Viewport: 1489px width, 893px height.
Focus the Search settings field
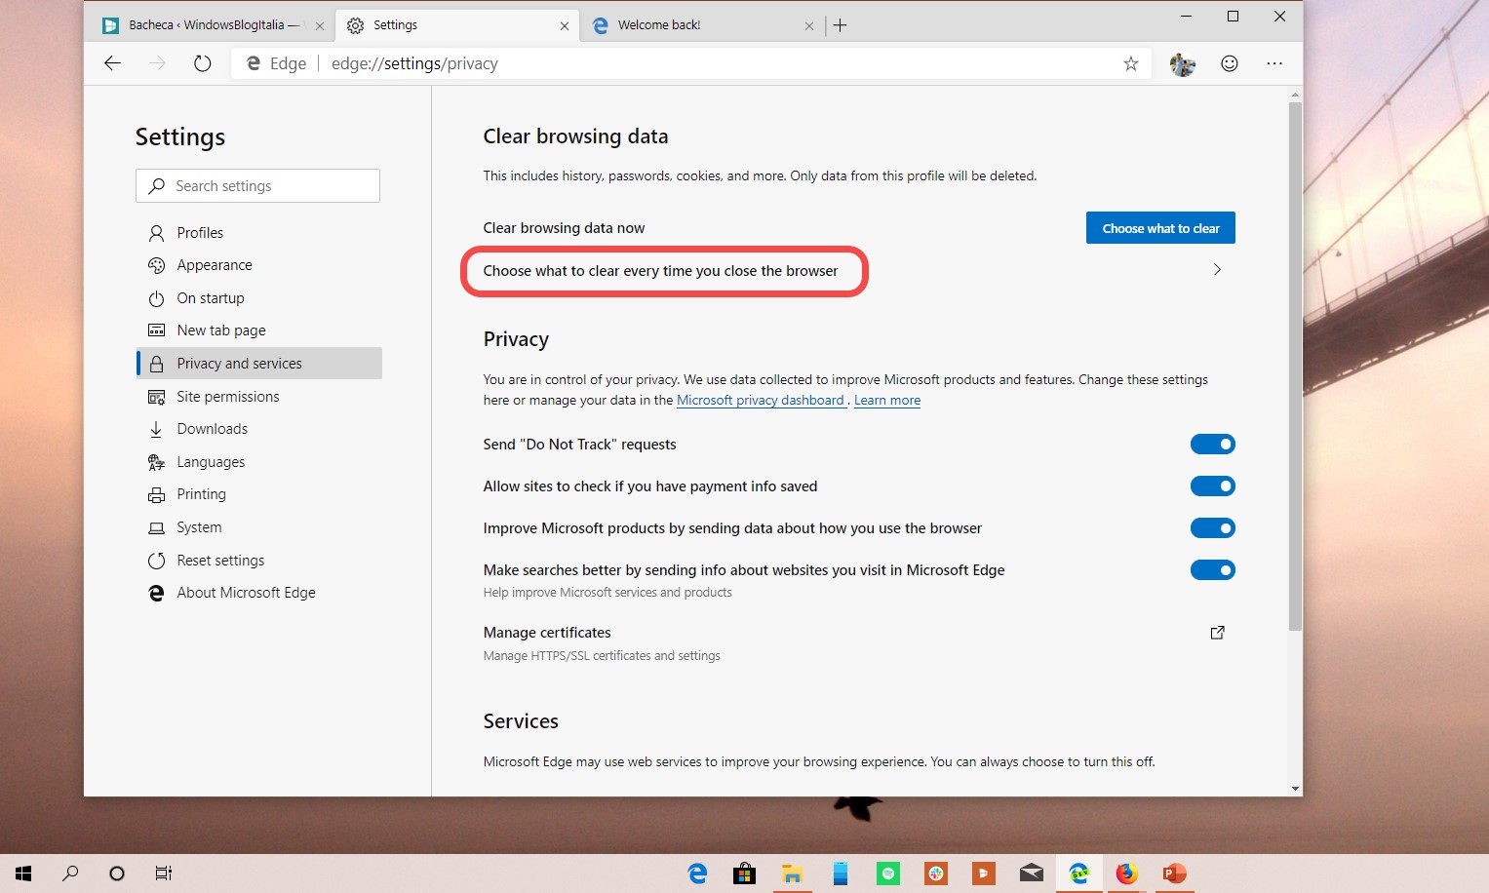click(257, 186)
